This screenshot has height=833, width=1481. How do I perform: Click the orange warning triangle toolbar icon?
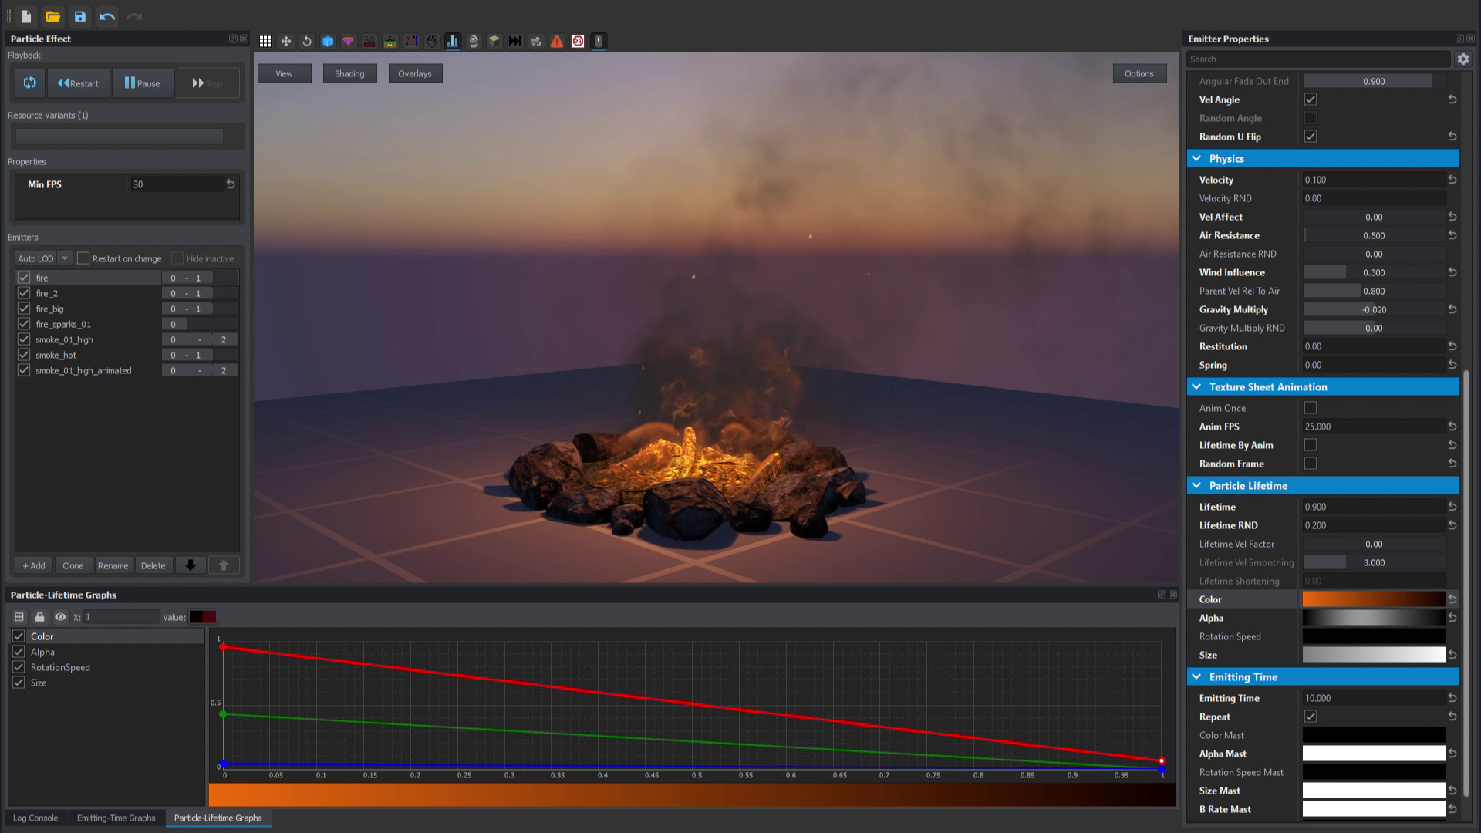(557, 41)
